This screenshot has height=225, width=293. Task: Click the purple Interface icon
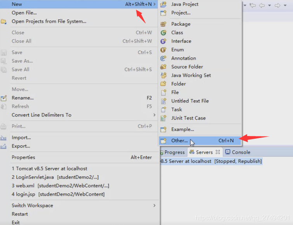coord(163,41)
